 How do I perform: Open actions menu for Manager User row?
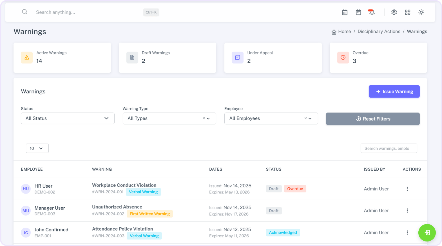click(x=407, y=211)
